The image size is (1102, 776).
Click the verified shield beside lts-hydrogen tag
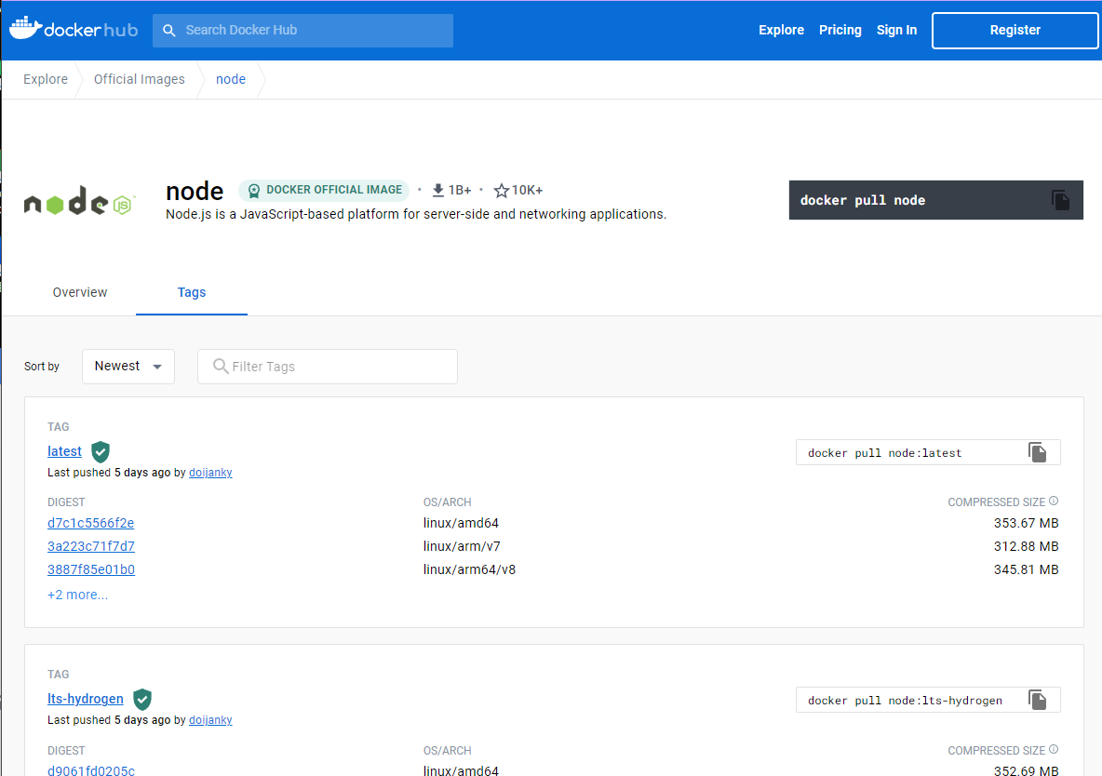pyautogui.click(x=142, y=699)
